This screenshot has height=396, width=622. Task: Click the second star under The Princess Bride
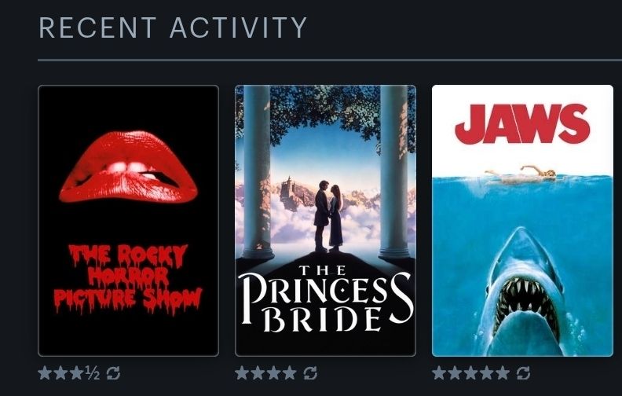pyautogui.click(x=258, y=373)
